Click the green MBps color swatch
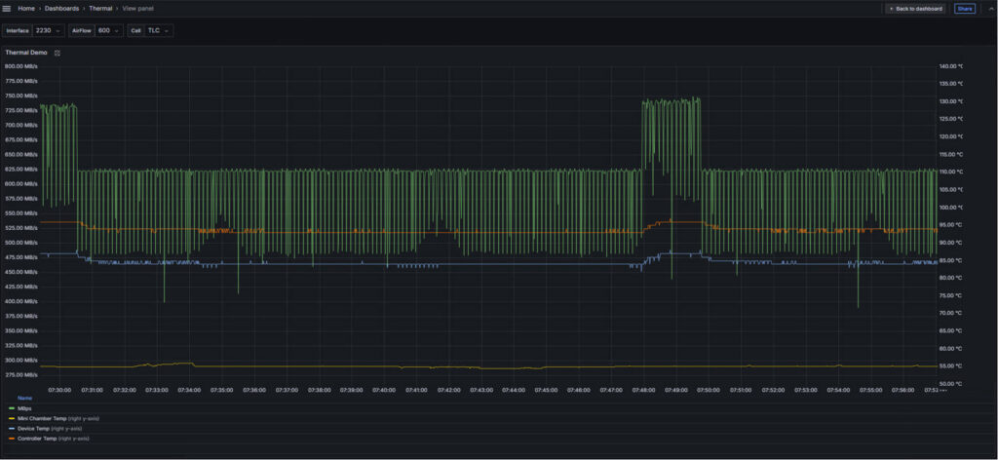The height and width of the screenshot is (460, 998). click(11, 408)
